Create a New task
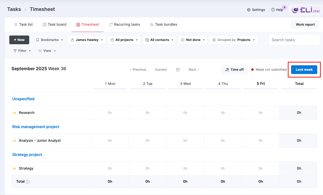Screen dimensions: 323x195 [x=19, y=40]
